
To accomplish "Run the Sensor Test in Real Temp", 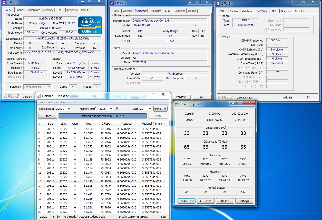I will pyautogui.click(x=186, y=201).
